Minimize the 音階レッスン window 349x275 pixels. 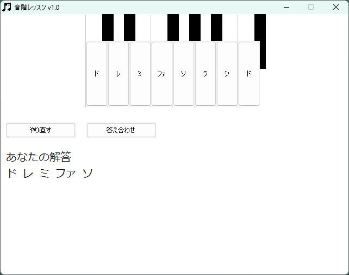click(x=286, y=7)
